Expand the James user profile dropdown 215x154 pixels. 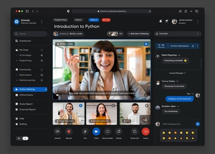(x=197, y=22)
